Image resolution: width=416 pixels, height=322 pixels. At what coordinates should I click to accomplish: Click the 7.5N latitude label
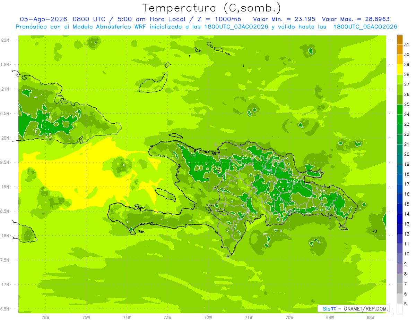click(5, 260)
